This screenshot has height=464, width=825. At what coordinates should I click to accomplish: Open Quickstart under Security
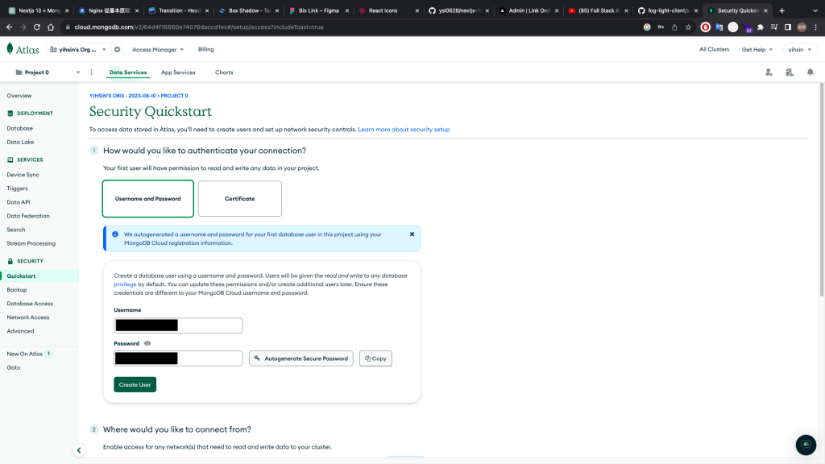[x=39, y=275]
